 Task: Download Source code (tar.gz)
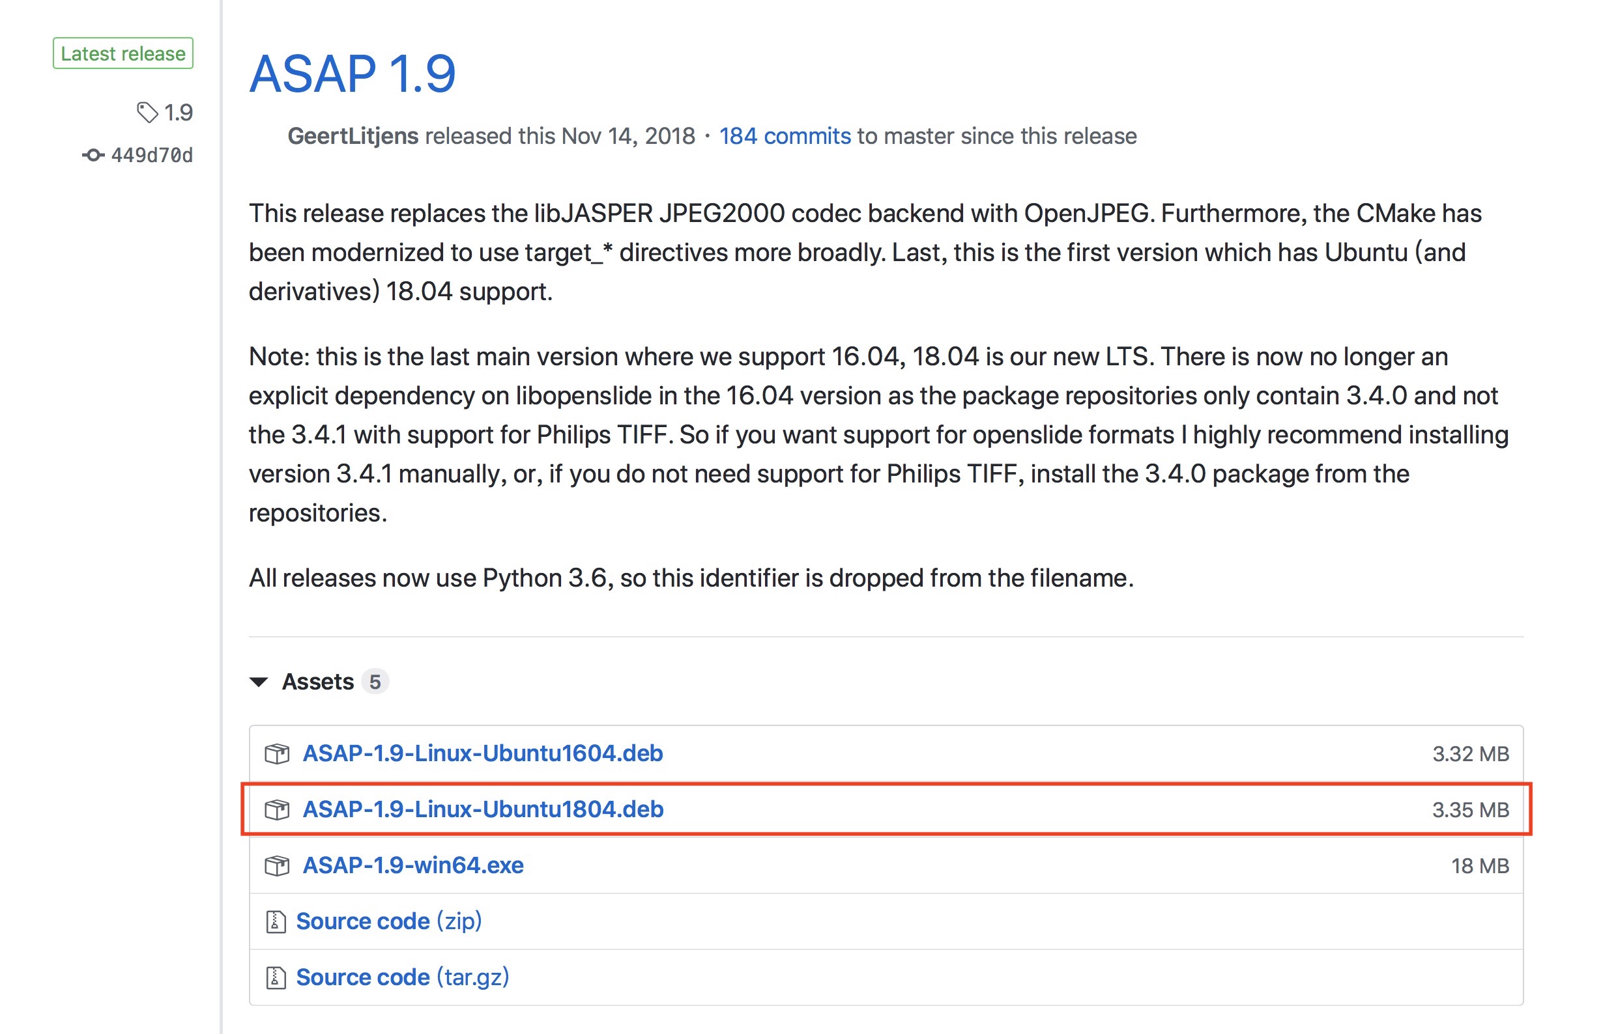point(403,977)
